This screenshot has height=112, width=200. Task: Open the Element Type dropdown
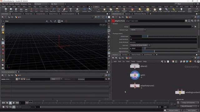click(x=138, y=30)
